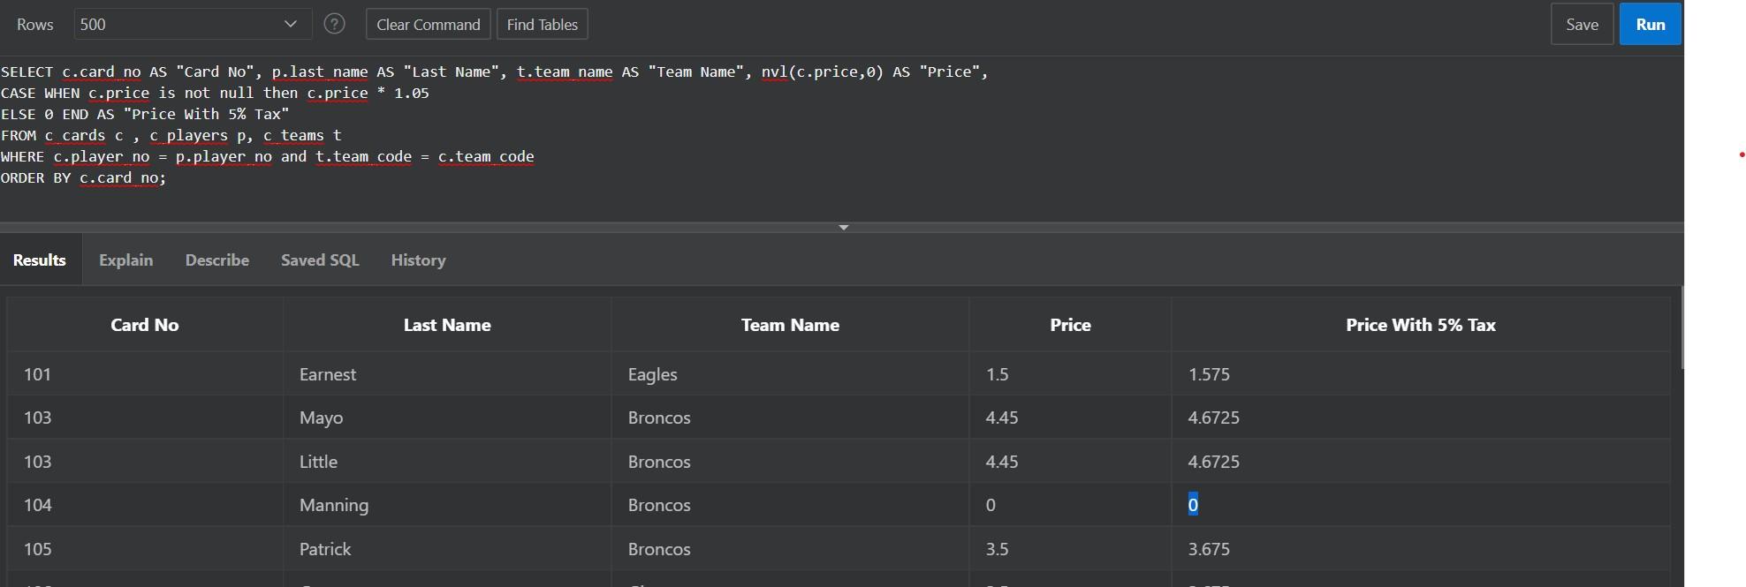The image size is (1746, 587).
Task: Click the Little last name cell
Action: pyautogui.click(x=447, y=461)
